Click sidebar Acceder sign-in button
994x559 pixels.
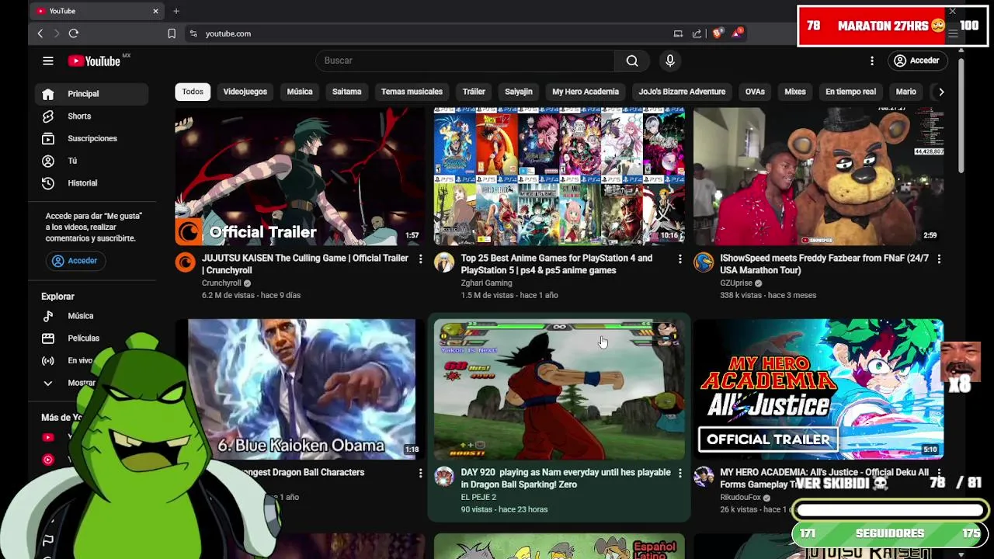tap(75, 261)
